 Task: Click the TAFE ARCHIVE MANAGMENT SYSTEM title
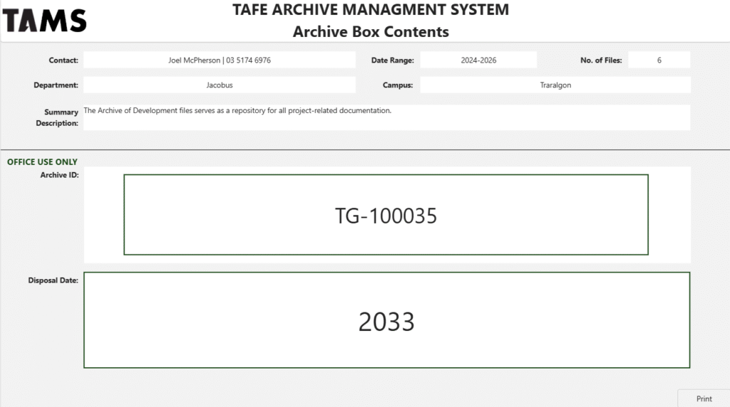371,10
